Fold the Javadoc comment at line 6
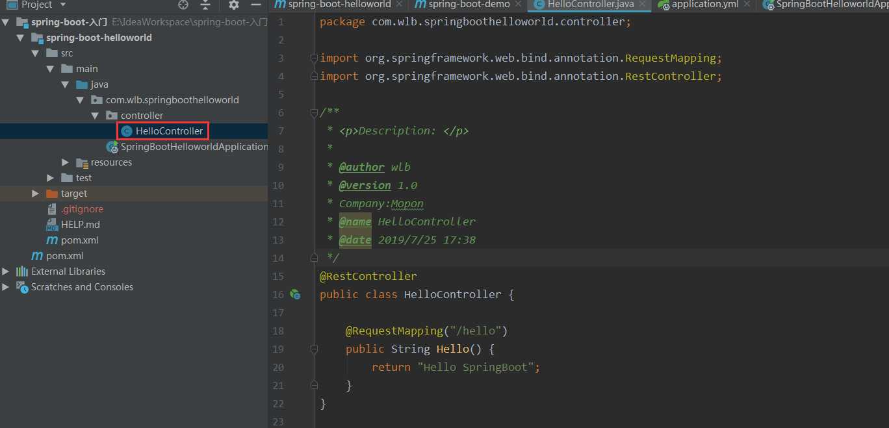 point(314,112)
